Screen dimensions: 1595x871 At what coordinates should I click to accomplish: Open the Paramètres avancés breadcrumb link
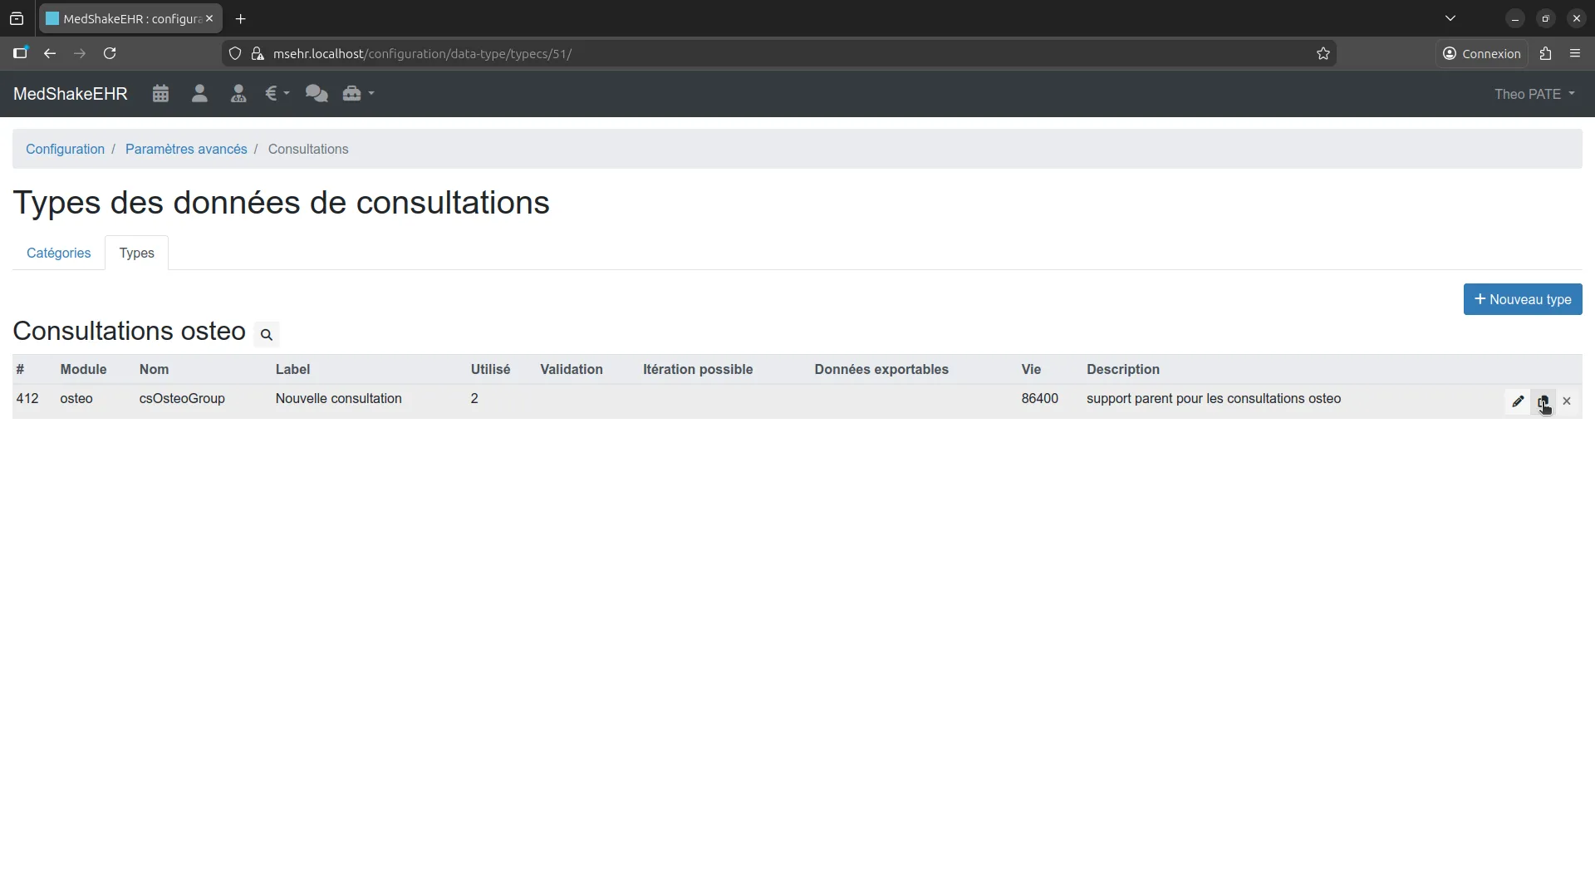[187, 149]
